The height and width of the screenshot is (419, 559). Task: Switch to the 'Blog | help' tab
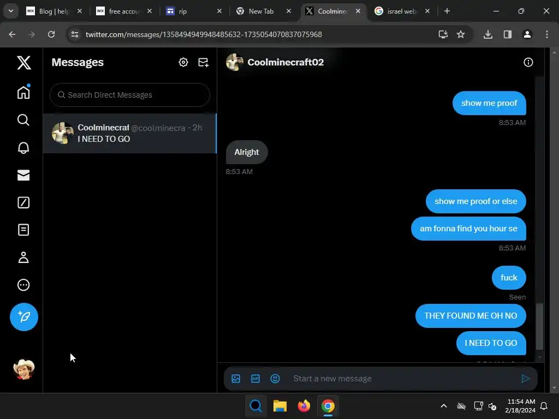coord(55,11)
